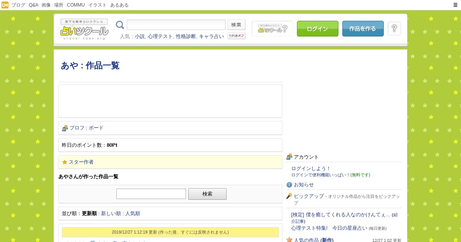This screenshot has width=461, height=242.
Task: Open イラスト in the top bar
Action: tap(98, 5)
